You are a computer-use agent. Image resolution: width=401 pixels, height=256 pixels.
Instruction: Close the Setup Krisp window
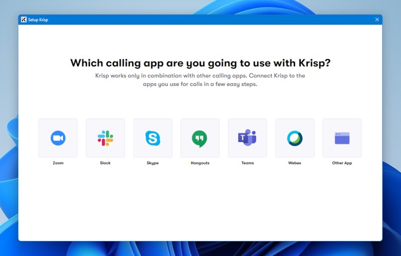click(x=377, y=19)
